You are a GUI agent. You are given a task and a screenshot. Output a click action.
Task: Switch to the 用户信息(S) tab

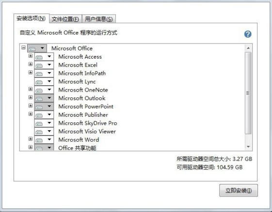(99, 19)
